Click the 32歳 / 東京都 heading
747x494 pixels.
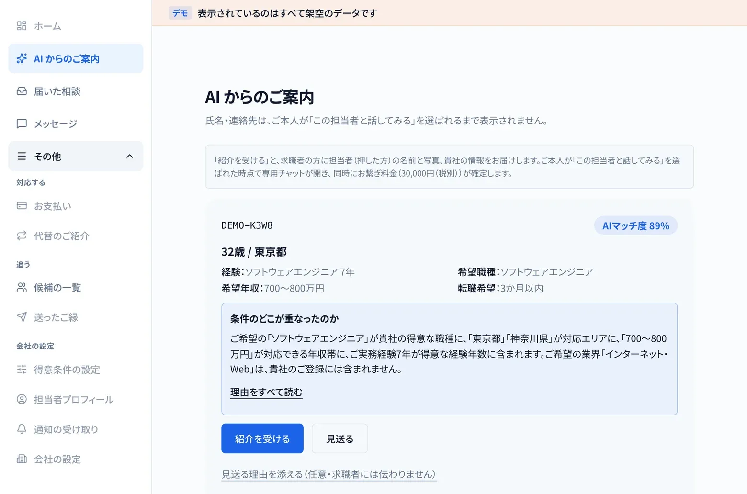[254, 252]
